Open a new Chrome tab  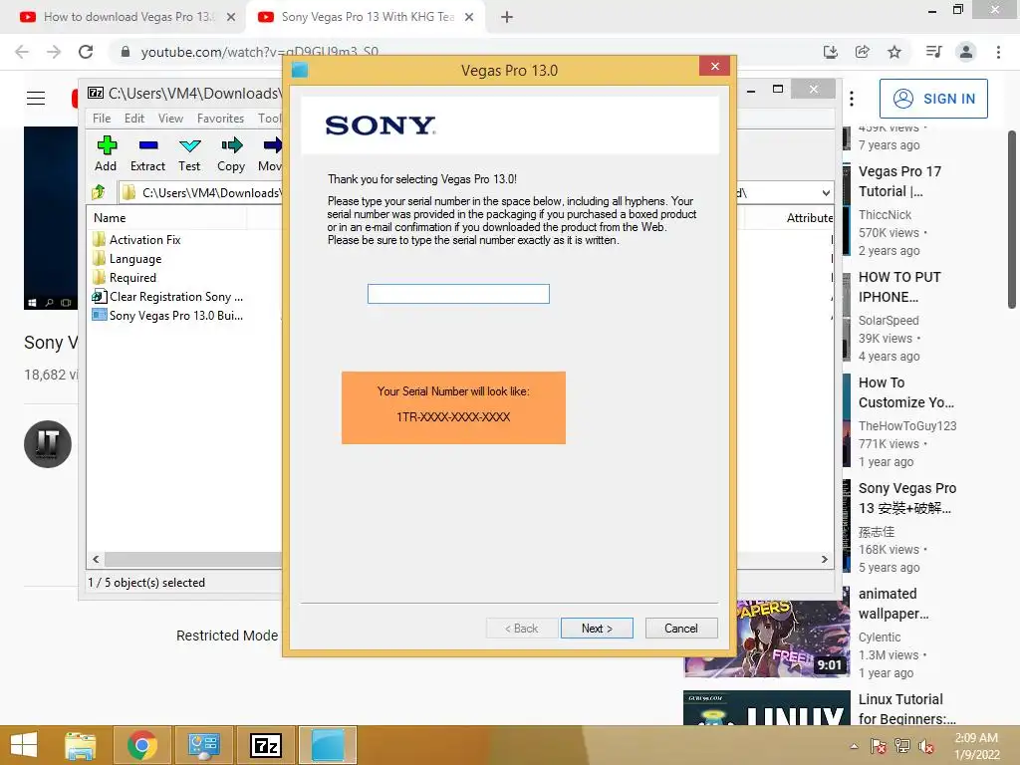(507, 17)
